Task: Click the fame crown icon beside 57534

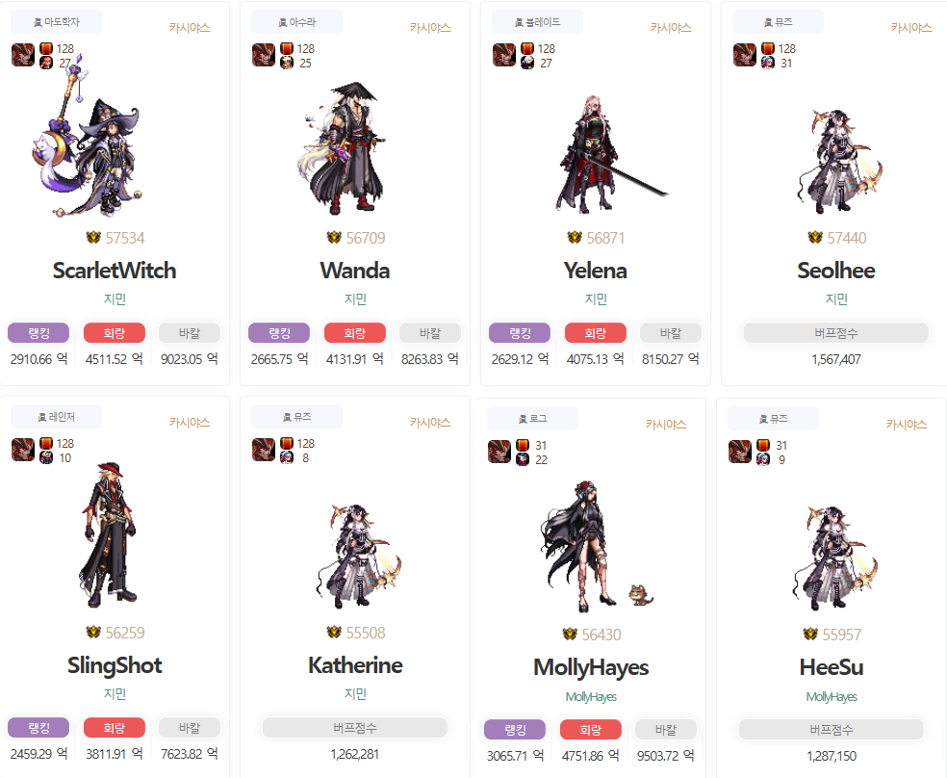Action: (x=93, y=238)
